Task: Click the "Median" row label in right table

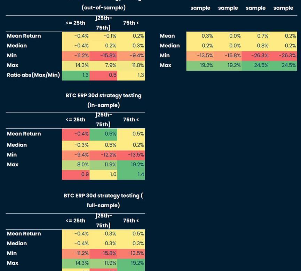Action: [x=170, y=46]
